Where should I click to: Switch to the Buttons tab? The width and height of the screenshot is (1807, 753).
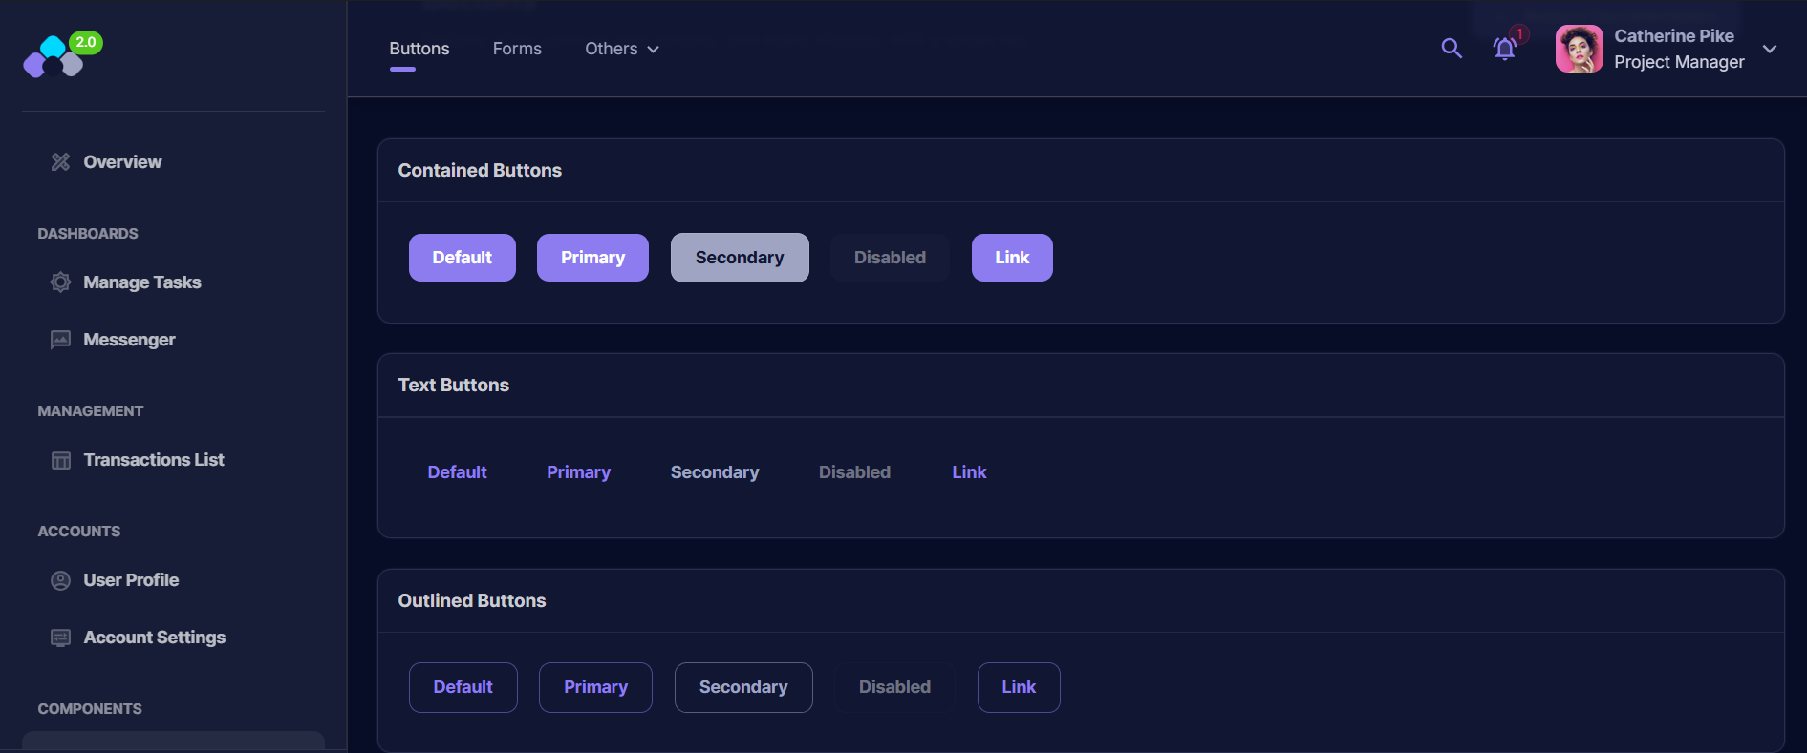419,49
